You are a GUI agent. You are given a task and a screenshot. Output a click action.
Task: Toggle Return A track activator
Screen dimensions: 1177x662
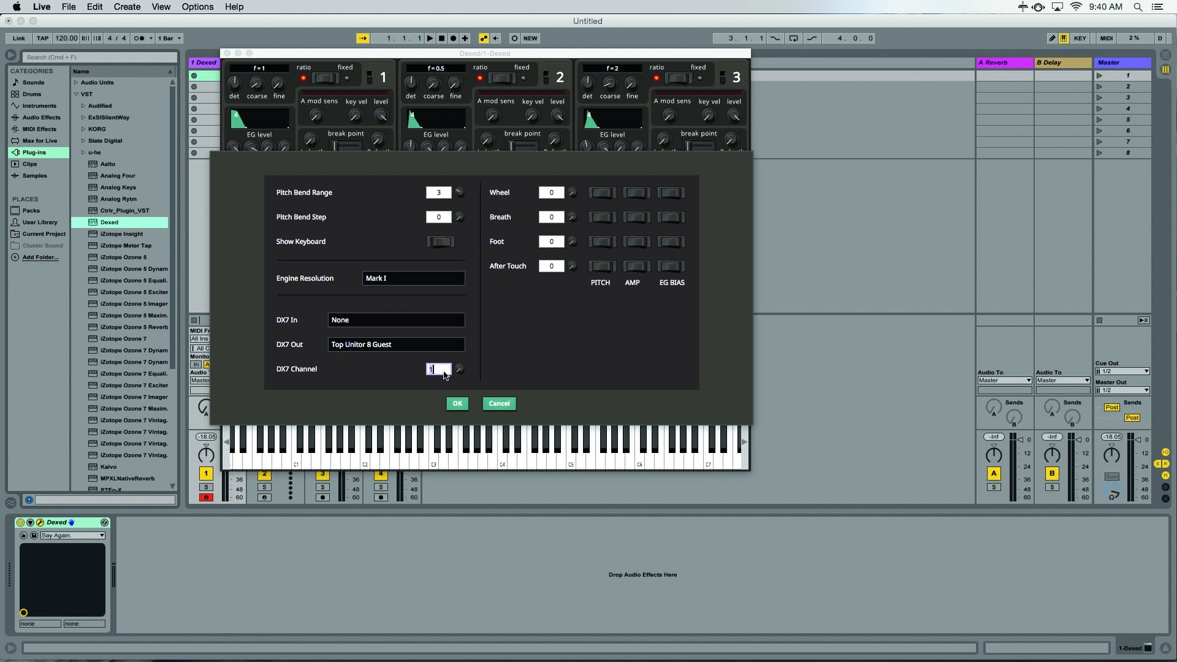994,473
